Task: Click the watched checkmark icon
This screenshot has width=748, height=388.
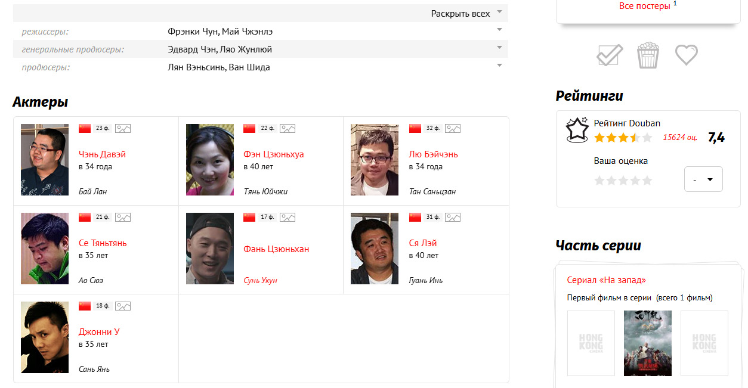Action: click(610, 55)
